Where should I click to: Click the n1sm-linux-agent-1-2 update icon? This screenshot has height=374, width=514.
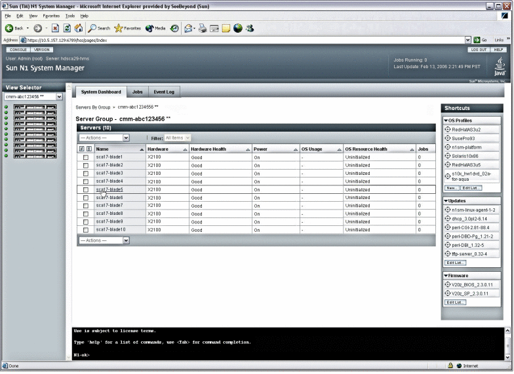pos(447,210)
